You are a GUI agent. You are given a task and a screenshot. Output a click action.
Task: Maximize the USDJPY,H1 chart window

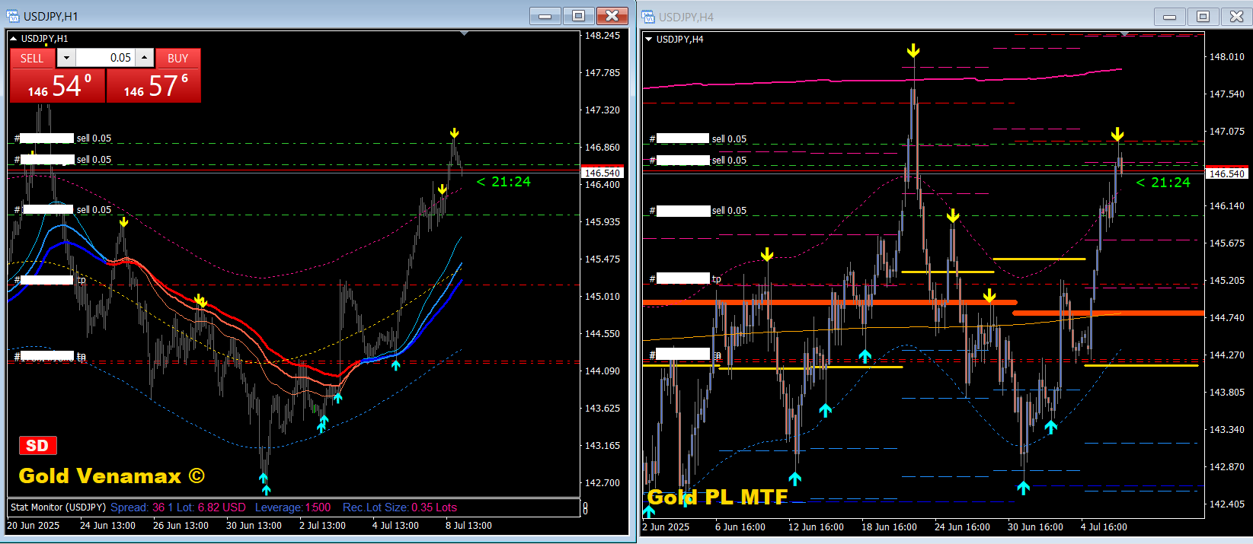click(x=578, y=16)
